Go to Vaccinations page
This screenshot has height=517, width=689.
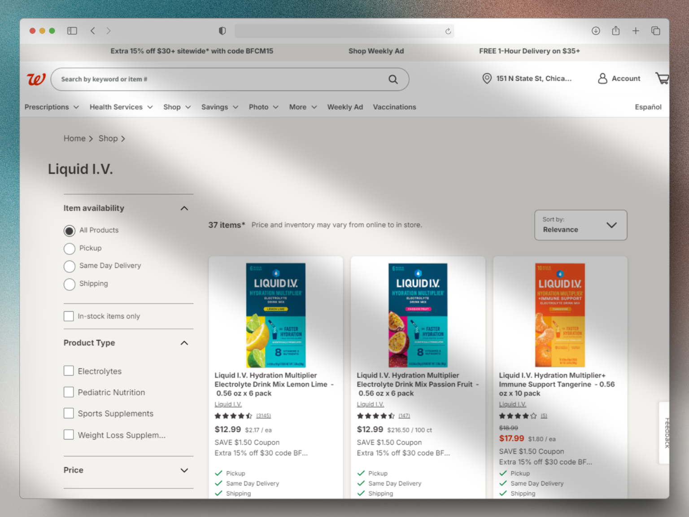(394, 107)
